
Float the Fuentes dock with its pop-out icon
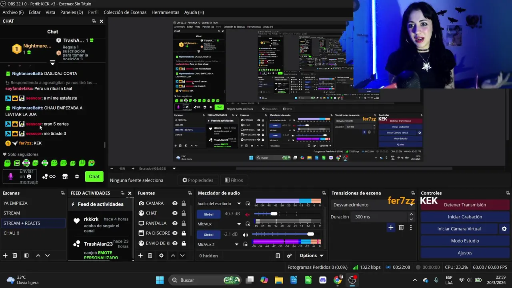tap(190, 193)
